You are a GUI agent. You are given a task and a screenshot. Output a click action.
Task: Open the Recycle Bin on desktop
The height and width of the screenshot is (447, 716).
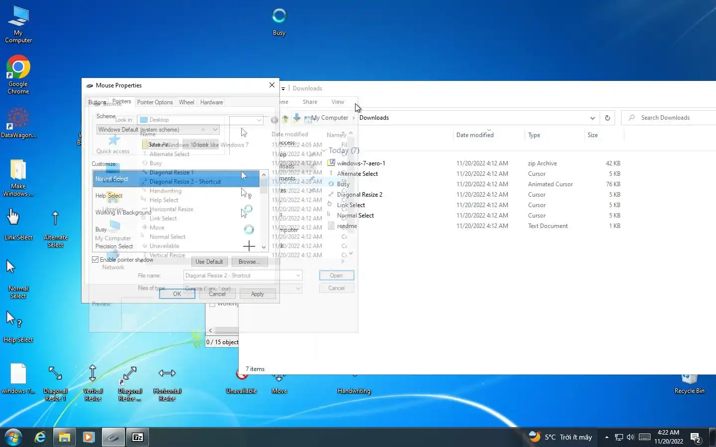point(689,384)
